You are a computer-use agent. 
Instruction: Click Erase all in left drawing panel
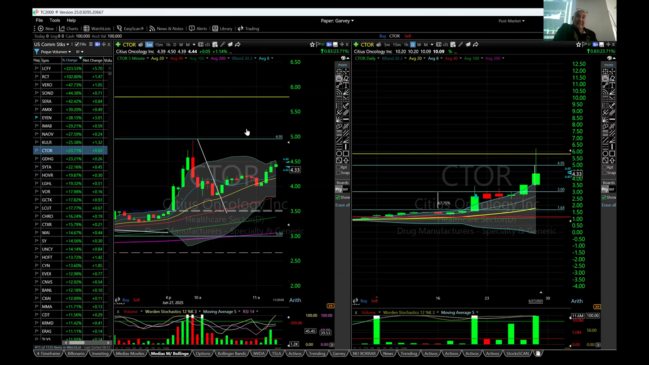[x=342, y=205]
